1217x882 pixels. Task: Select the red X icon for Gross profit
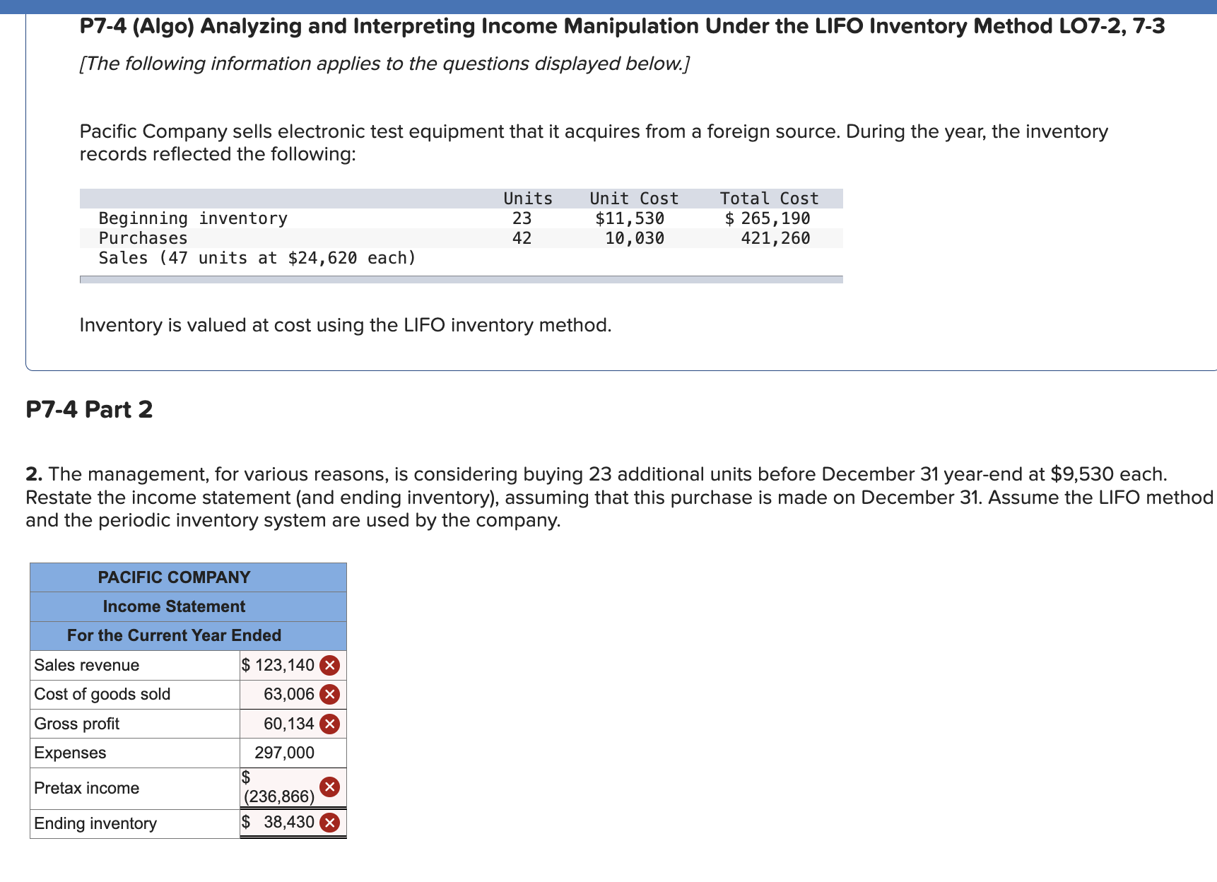(329, 724)
